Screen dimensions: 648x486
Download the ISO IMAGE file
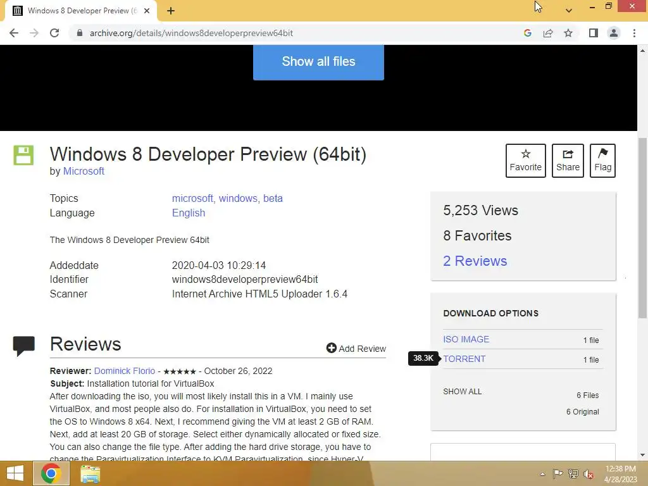pyautogui.click(x=466, y=339)
